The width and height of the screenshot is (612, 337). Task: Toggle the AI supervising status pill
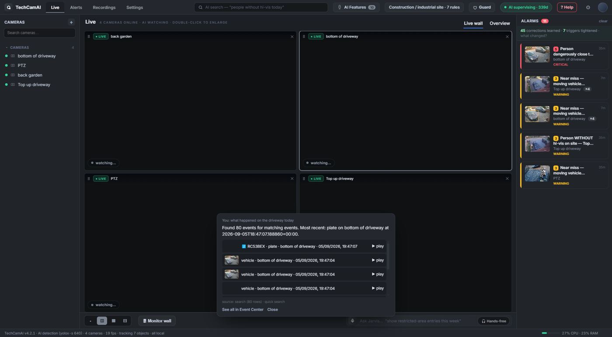coord(526,7)
